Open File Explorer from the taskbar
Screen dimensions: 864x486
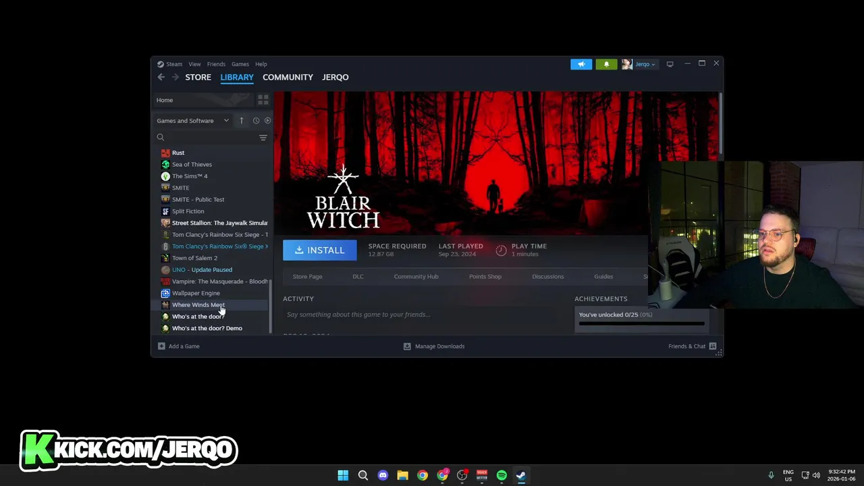click(x=402, y=475)
